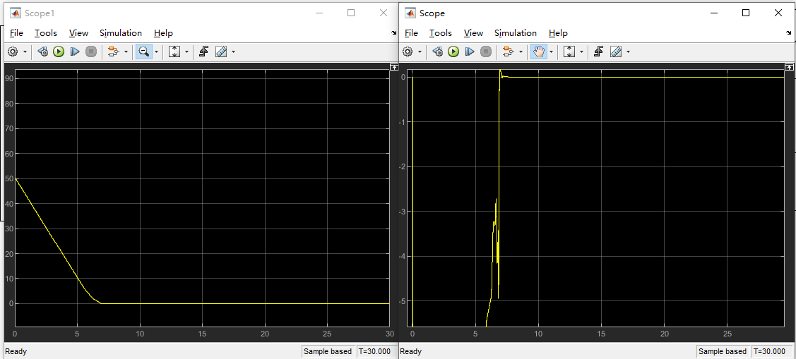Enable Cursor Measurements ruler in Scope1

tap(221, 51)
